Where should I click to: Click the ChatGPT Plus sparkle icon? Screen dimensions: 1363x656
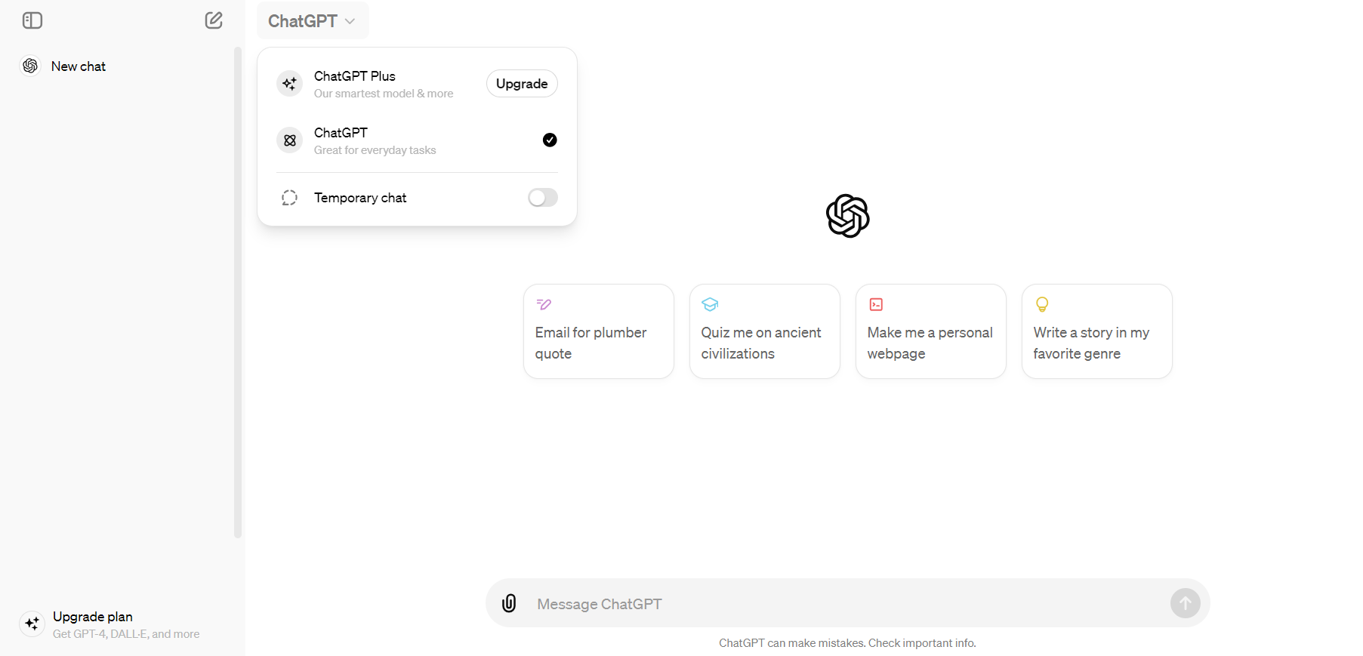coord(289,84)
